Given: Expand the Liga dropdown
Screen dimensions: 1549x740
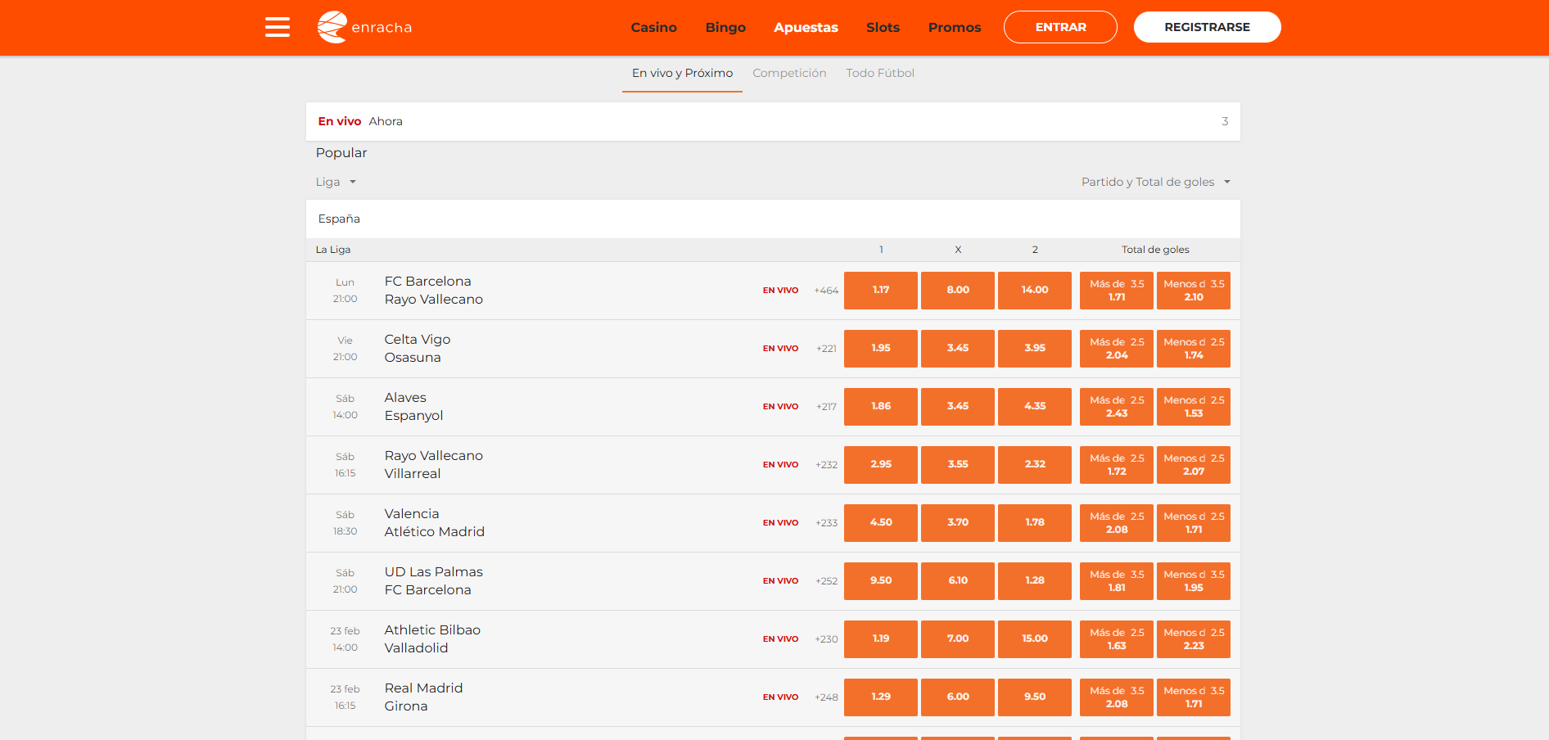Looking at the screenshot, I should (336, 182).
